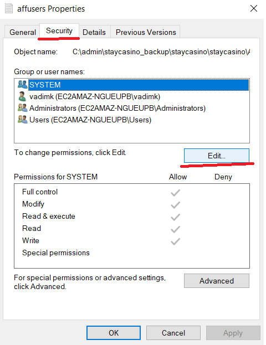
Task: Open Advanced permission settings
Action: pyautogui.click(x=217, y=281)
